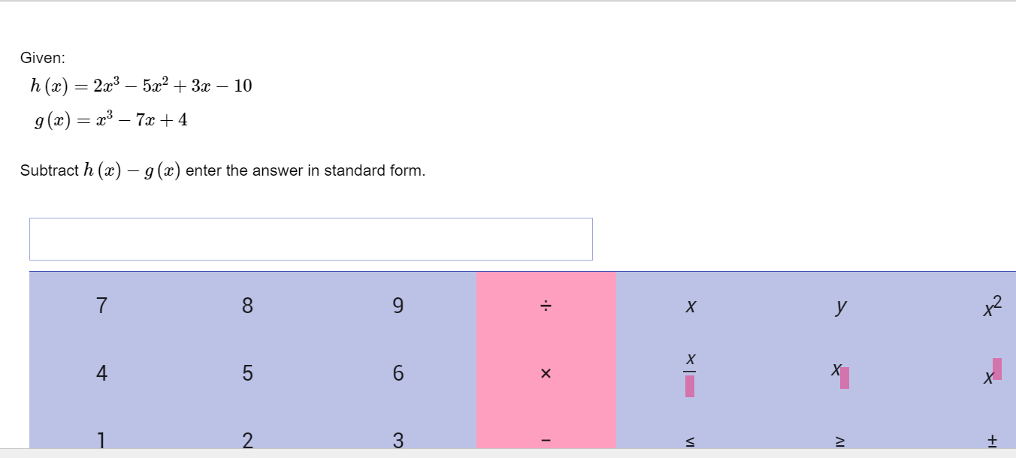1016x458 pixels.
Task: Select the division operator key
Action: tap(546, 305)
